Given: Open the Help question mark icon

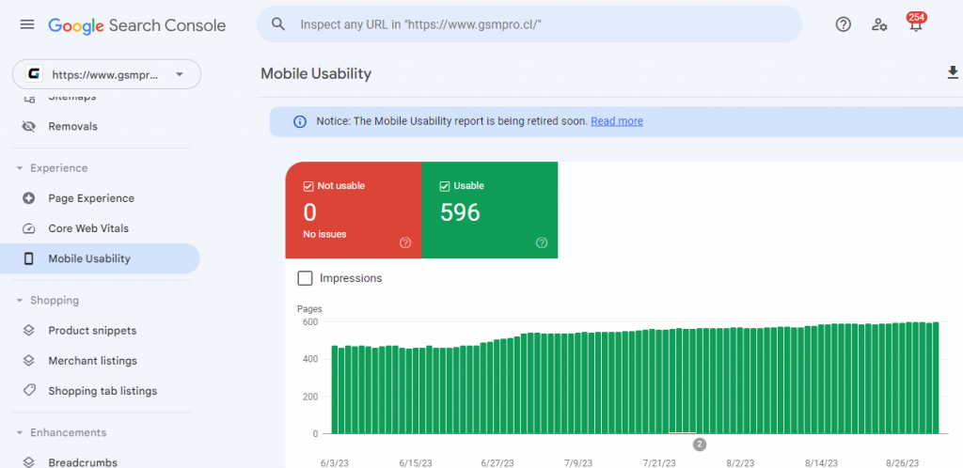Looking at the screenshot, I should [844, 24].
